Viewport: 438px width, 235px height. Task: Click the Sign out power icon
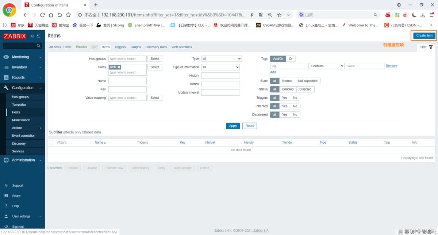tap(6, 227)
